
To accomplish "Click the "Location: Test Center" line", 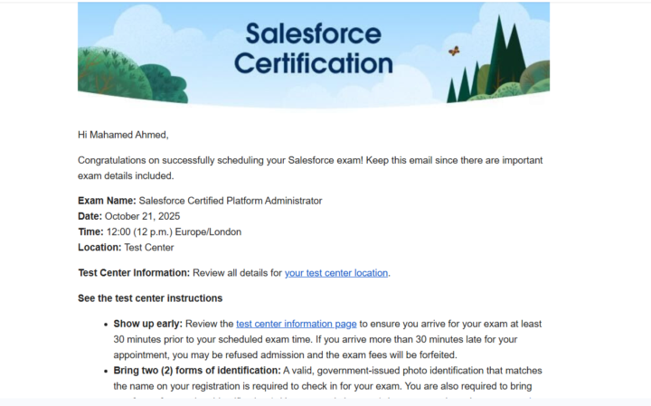I will pos(126,247).
